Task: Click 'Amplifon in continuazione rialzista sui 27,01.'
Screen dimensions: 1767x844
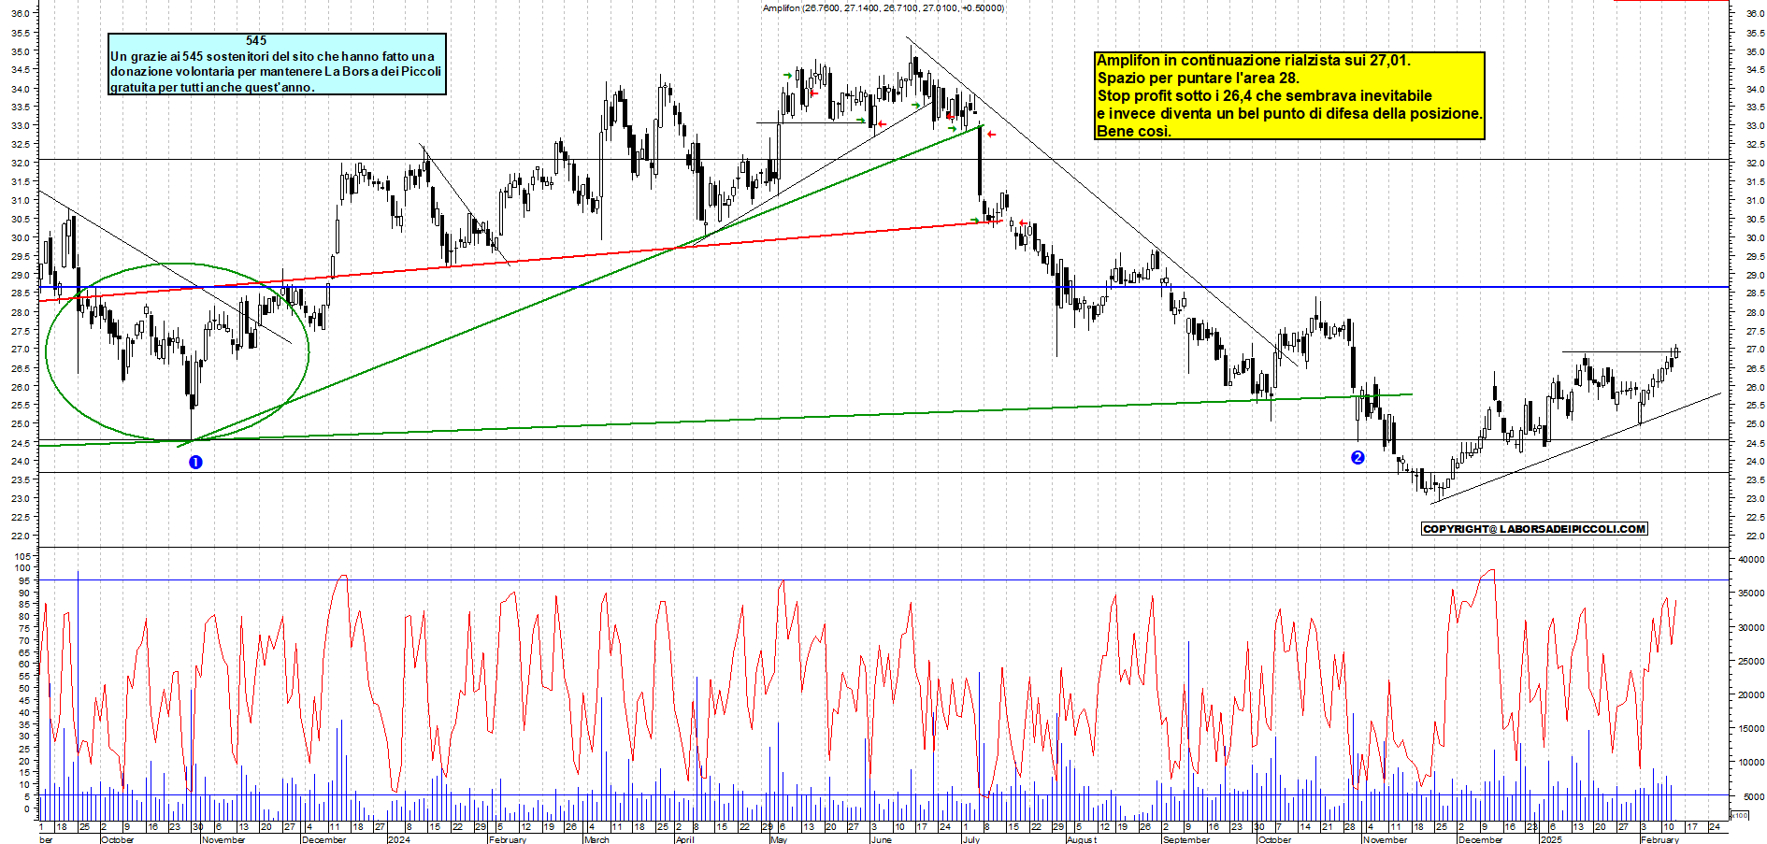Action: point(1254,60)
